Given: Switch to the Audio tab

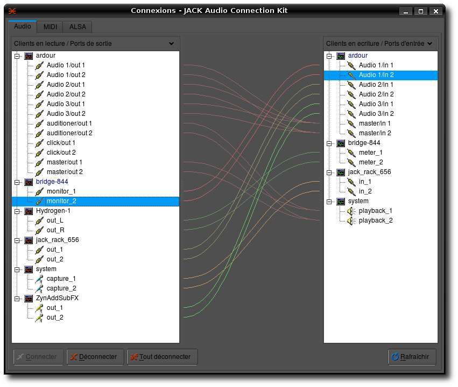Looking at the screenshot, I should click(x=23, y=26).
